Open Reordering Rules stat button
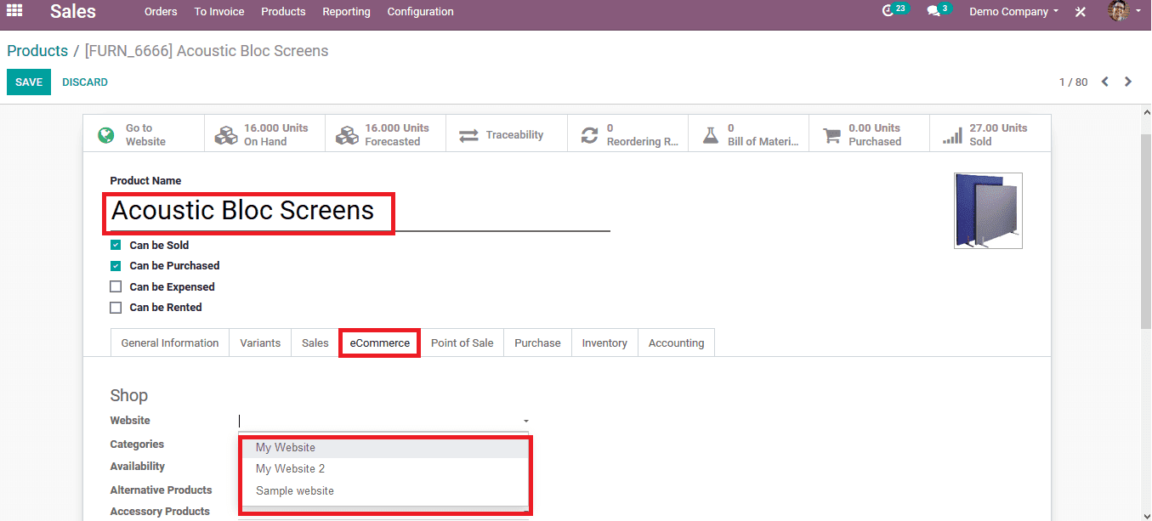 [x=627, y=134]
